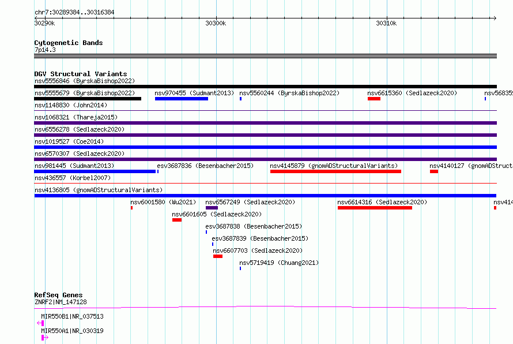Click the nsv6614316 red variant bar

375,208
